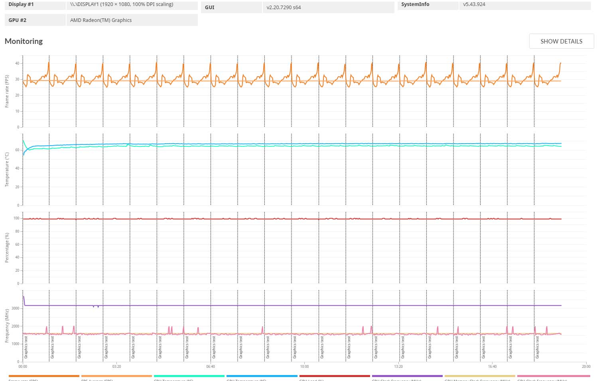Toggle the pink GPU Clock Frequency legend bar
599x381 pixels.
coord(553,376)
